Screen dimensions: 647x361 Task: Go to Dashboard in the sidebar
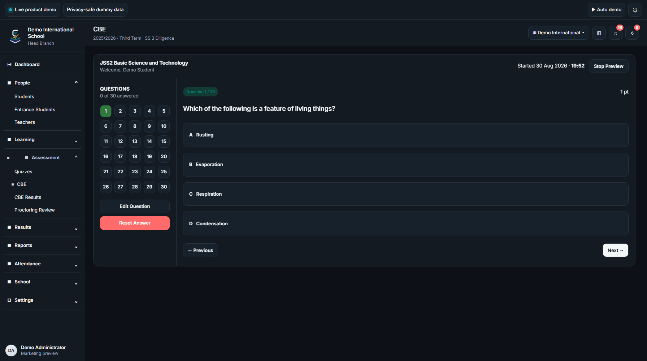[x=43, y=65]
